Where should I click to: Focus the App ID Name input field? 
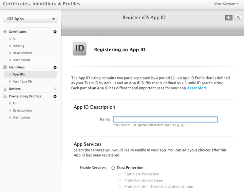pyautogui.click(x=165, y=119)
